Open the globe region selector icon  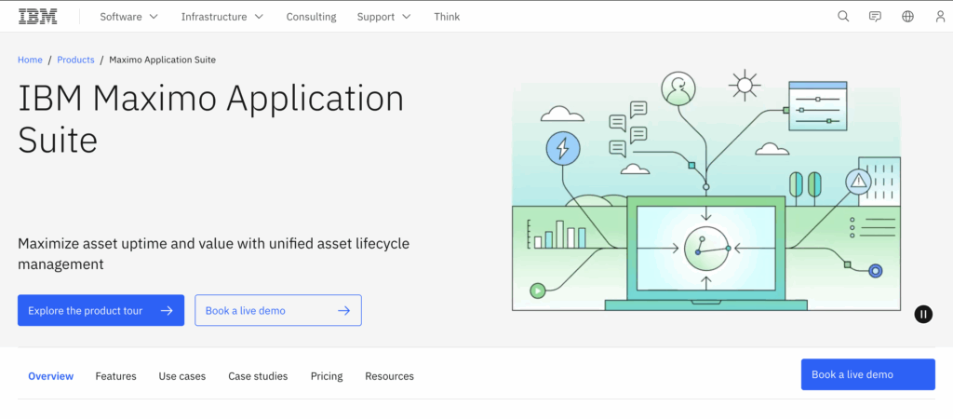point(907,17)
